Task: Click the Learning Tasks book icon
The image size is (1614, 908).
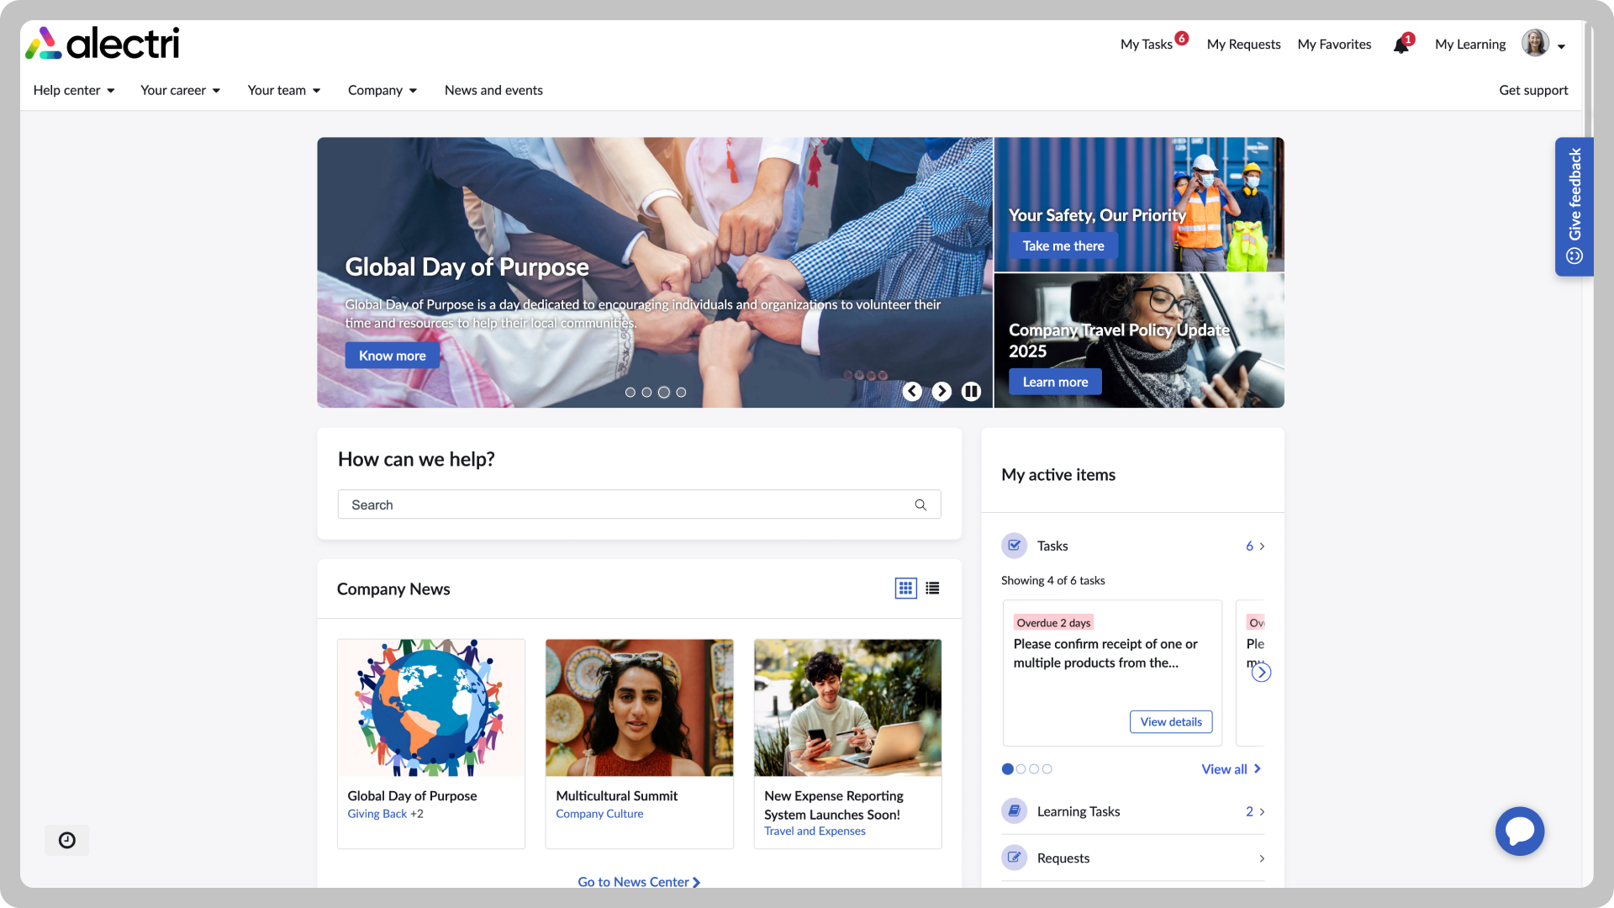Action: point(1015,811)
